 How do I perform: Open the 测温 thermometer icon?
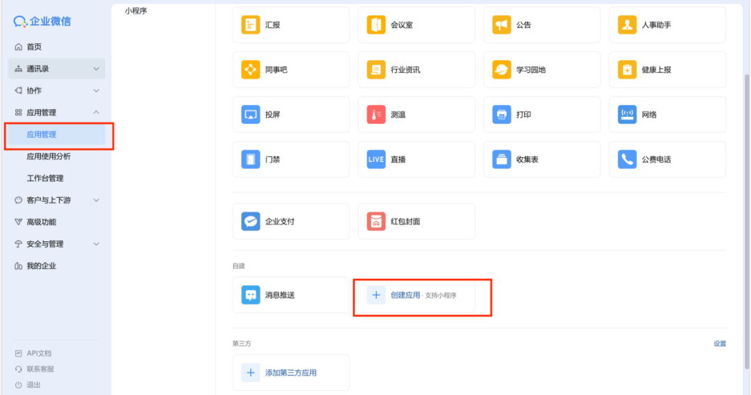click(x=376, y=115)
